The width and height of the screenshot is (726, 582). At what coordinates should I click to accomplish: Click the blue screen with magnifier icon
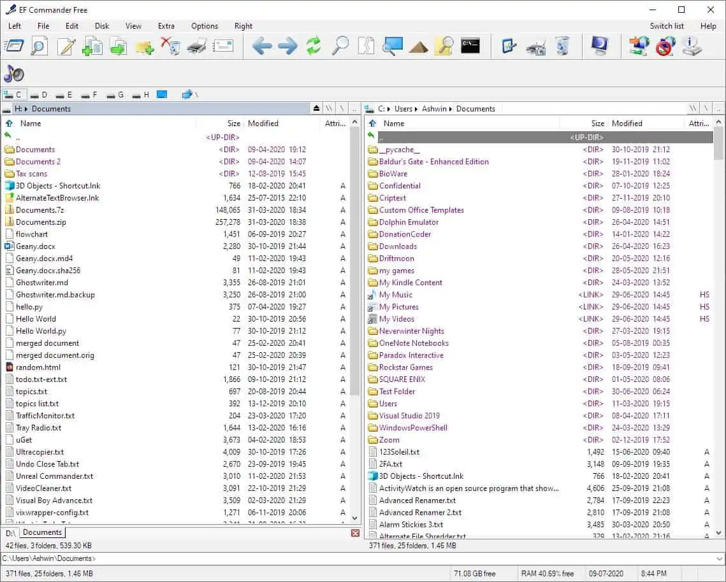[x=393, y=46]
